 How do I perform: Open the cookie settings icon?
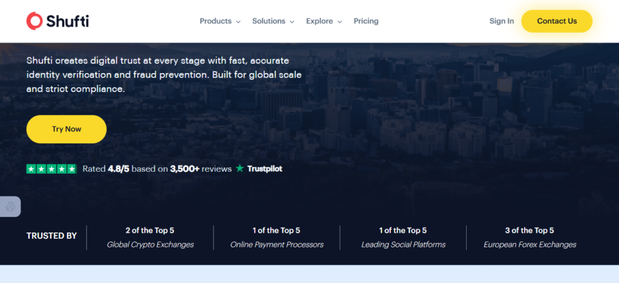point(10,207)
